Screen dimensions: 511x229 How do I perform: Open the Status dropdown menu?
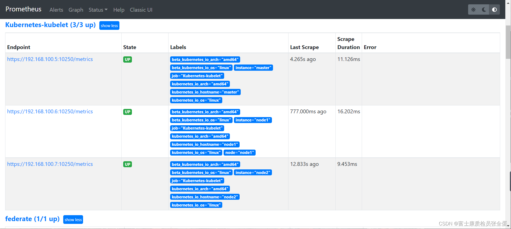click(98, 10)
